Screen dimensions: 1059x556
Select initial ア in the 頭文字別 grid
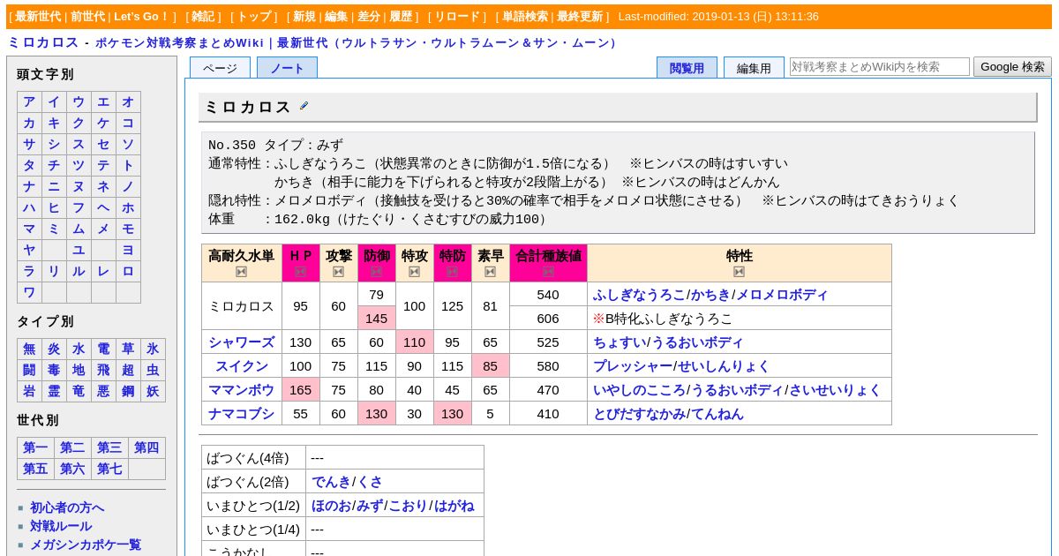point(29,101)
